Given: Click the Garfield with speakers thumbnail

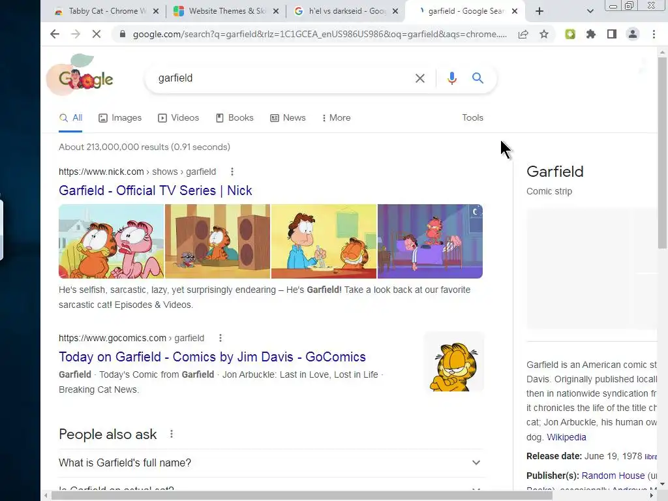Looking at the screenshot, I should tap(217, 241).
